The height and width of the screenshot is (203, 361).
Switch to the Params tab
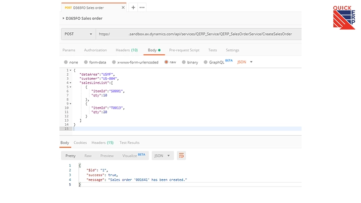point(69,50)
